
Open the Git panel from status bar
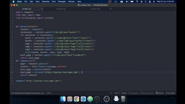pyautogui.click(x=170, y=93)
